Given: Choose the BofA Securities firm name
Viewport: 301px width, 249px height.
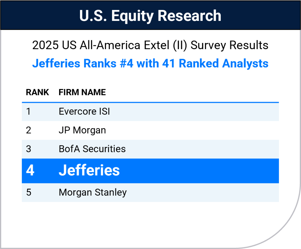Looking at the screenshot, I should 92,149.
